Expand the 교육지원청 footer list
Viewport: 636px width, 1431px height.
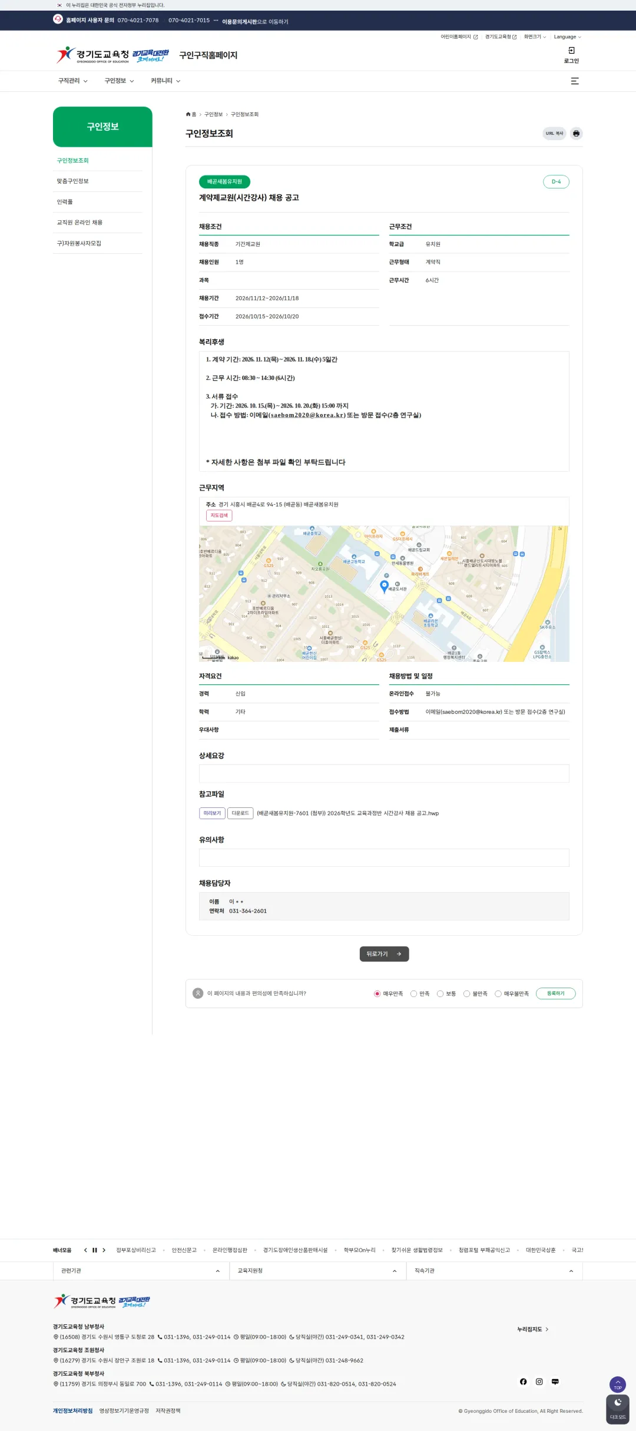click(317, 1271)
